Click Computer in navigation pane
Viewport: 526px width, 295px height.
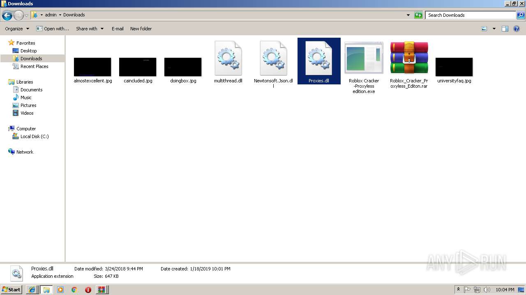coord(26,129)
